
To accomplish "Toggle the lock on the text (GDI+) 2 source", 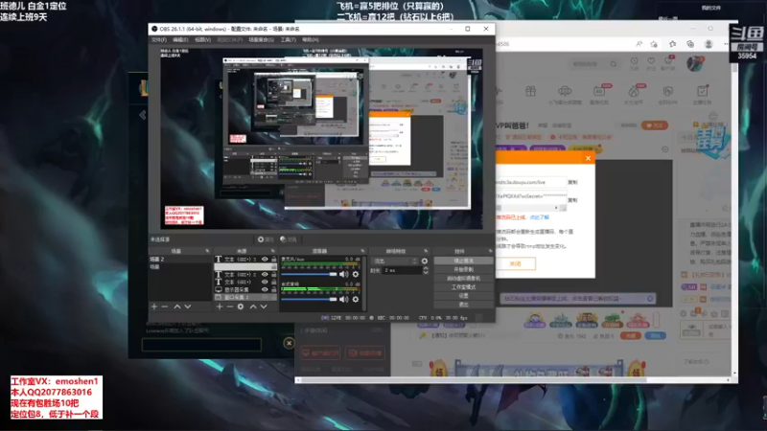I will 273,274.
